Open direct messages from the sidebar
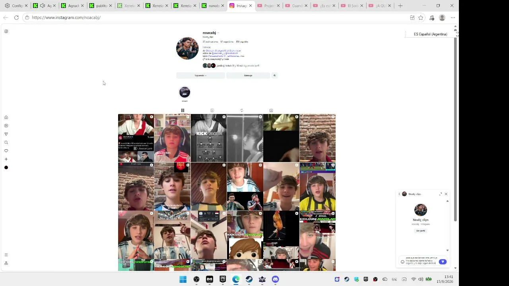509x286 pixels. tap(6, 134)
